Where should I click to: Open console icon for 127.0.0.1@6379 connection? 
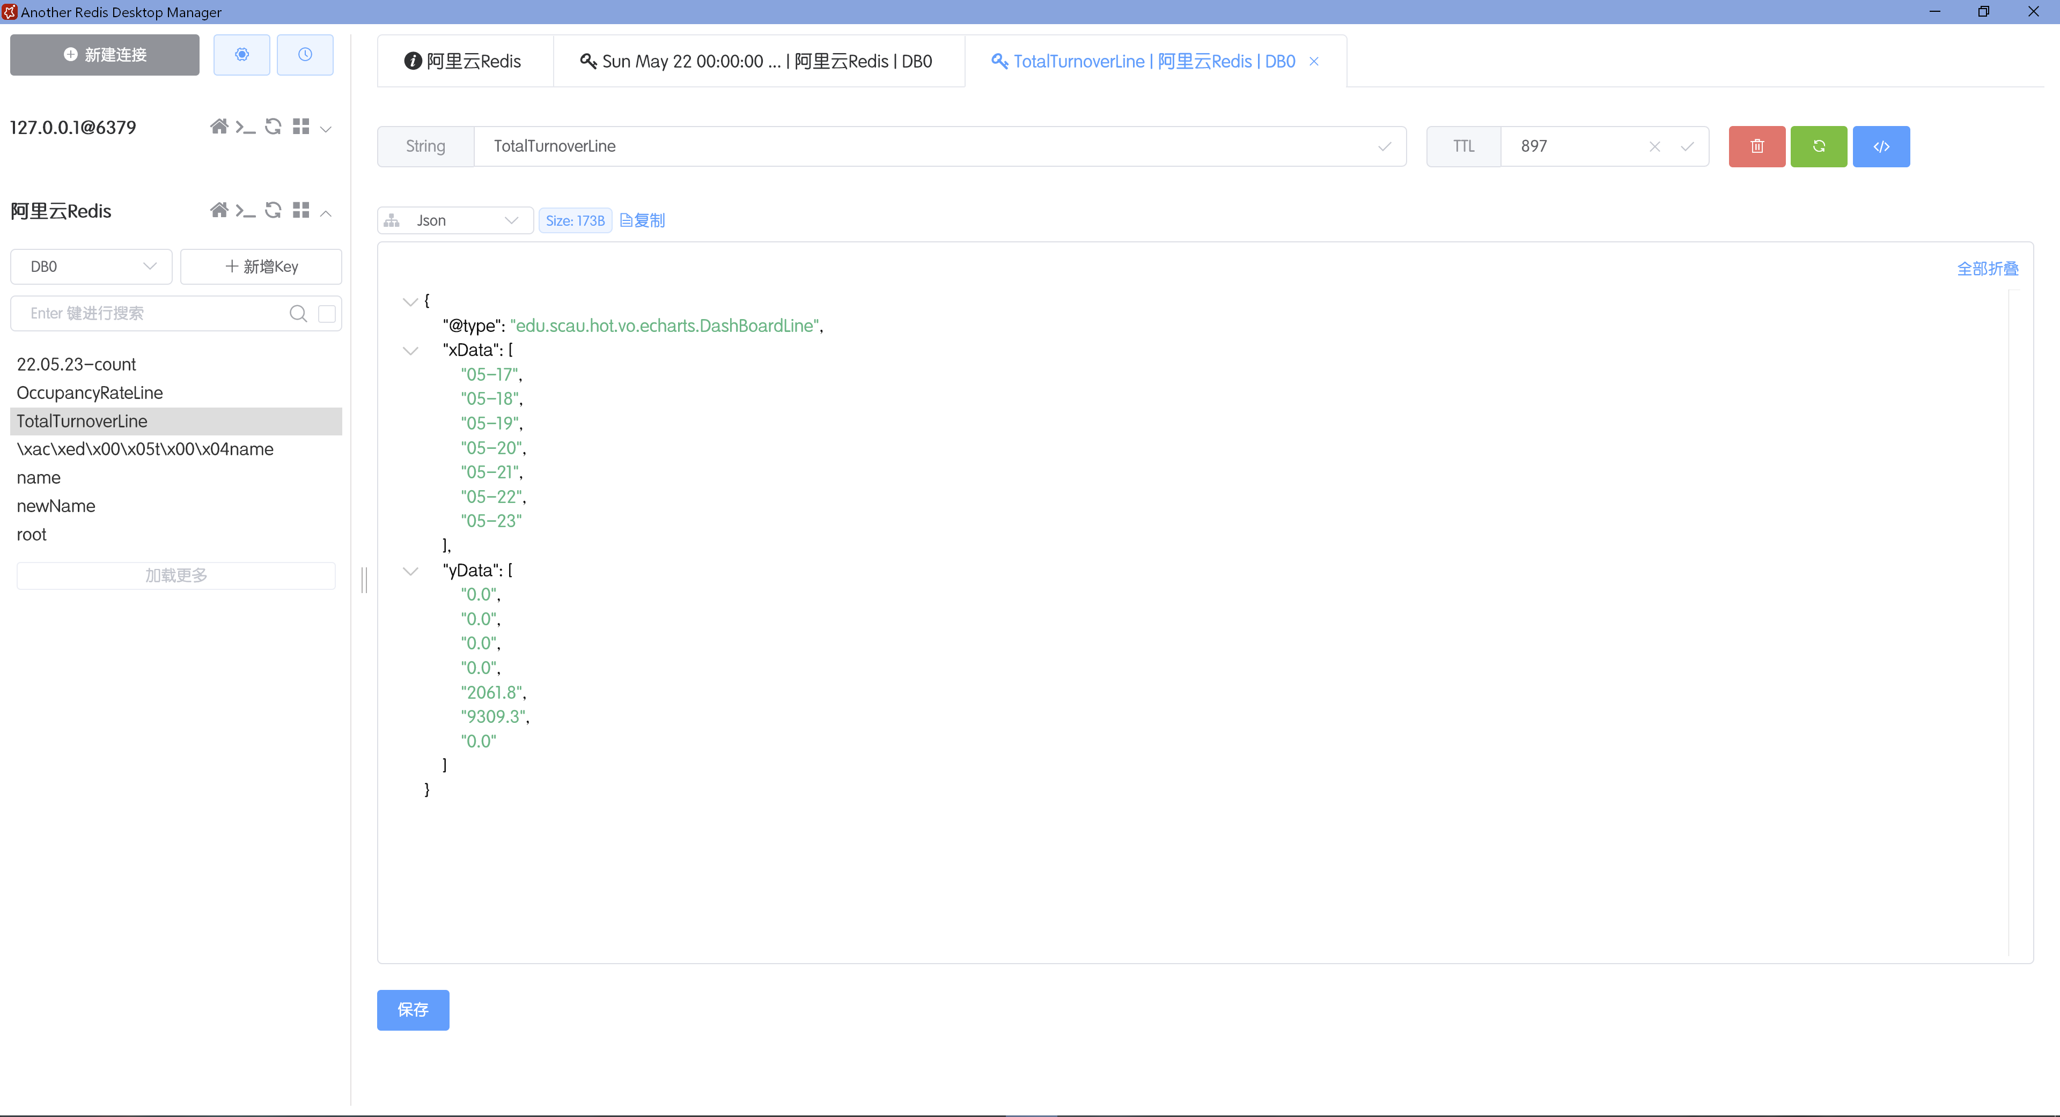[x=246, y=127]
